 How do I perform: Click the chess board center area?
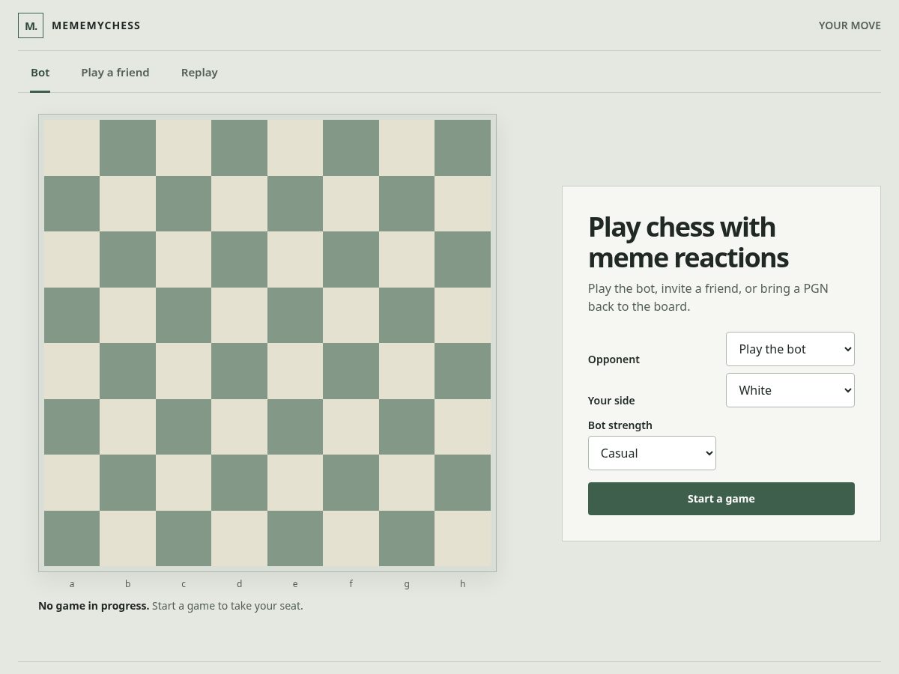pyautogui.click(x=267, y=343)
